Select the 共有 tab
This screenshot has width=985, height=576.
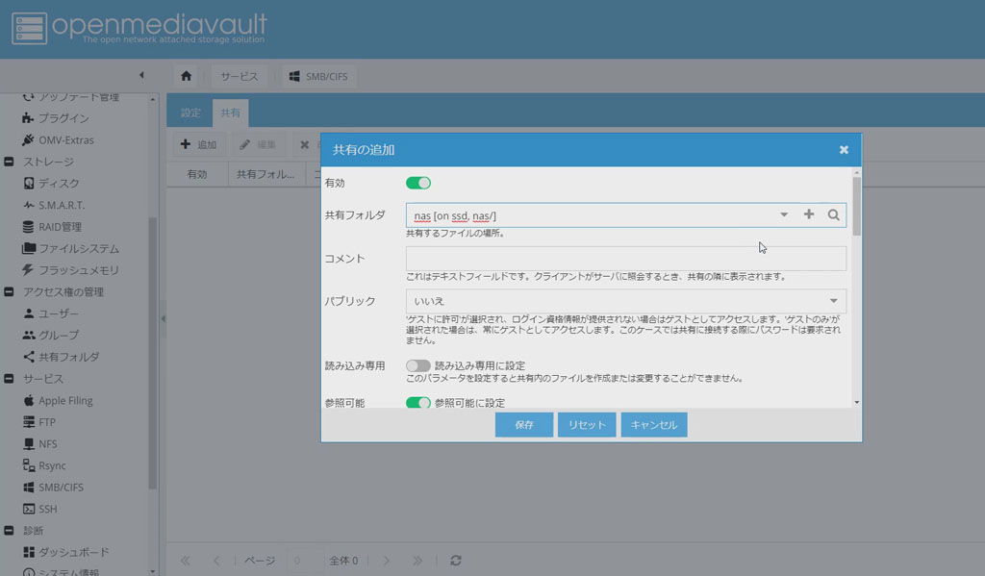(231, 113)
